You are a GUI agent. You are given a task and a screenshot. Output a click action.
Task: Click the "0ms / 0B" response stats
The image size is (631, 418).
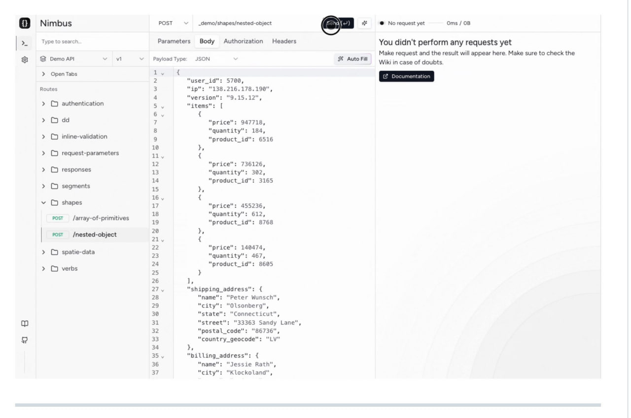coord(458,23)
